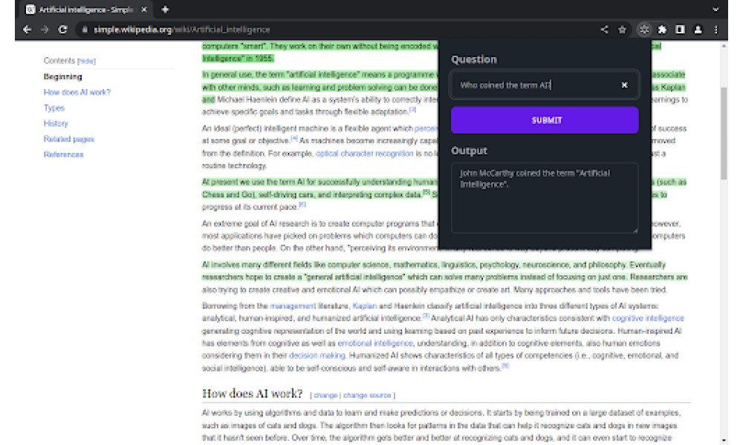Go to Beginning in the contents
743x445 pixels.
(62, 76)
